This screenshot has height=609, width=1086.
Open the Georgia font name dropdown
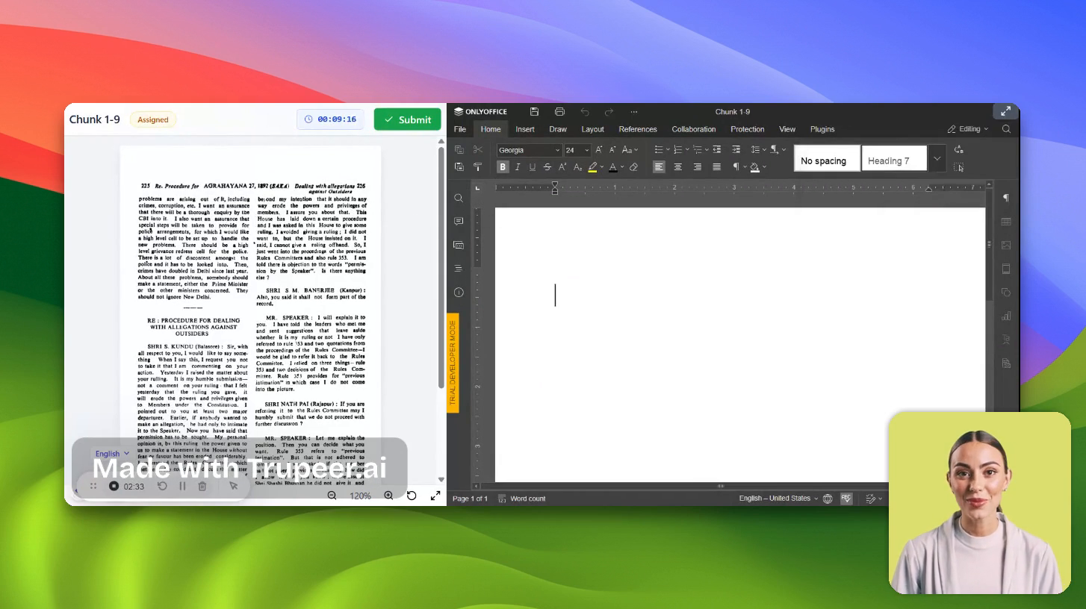pyautogui.click(x=557, y=150)
